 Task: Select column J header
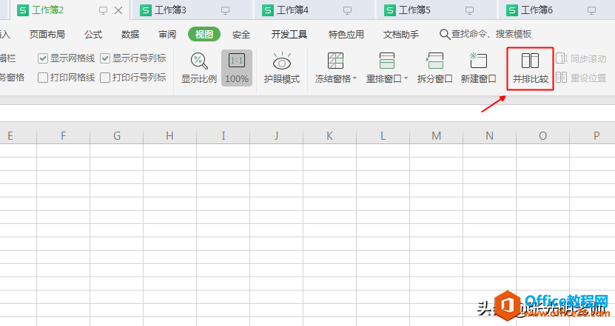(277, 136)
